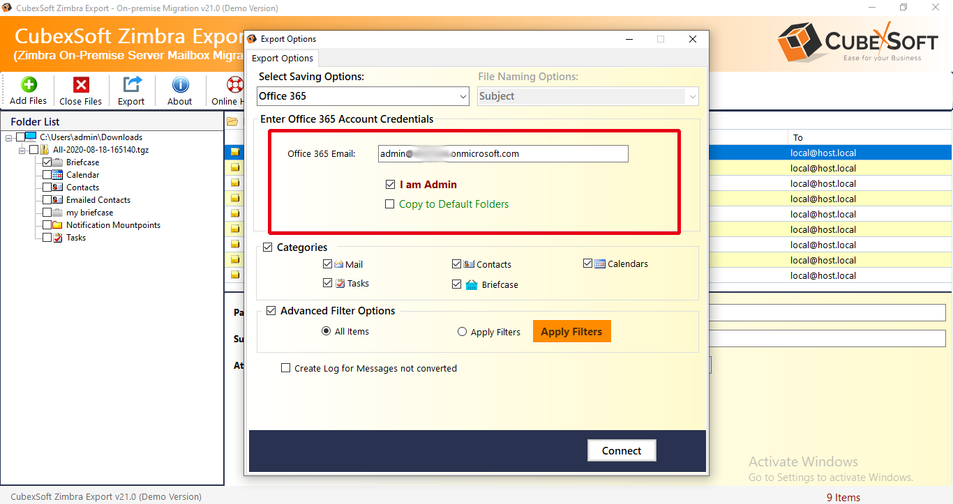Open the Select Saving Options dropdown
Image resolution: width=953 pixels, height=504 pixels.
363,96
